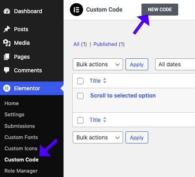Click the Elementor logo beside Custom Code heading
The height and width of the screenshot is (177, 195).
click(x=76, y=10)
